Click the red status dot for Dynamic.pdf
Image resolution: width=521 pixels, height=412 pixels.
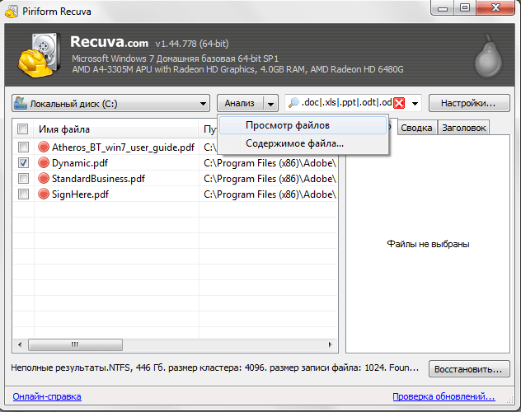click(44, 162)
